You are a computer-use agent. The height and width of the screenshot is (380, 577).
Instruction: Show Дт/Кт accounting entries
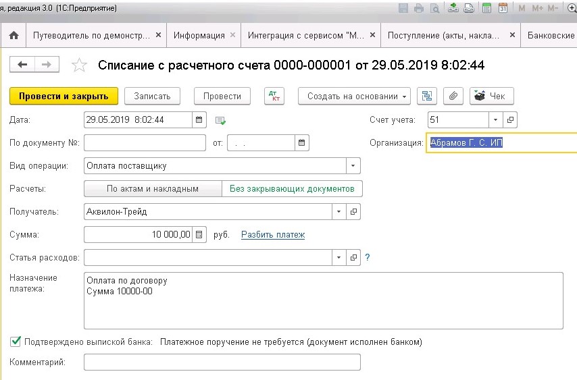click(x=274, y=96)
